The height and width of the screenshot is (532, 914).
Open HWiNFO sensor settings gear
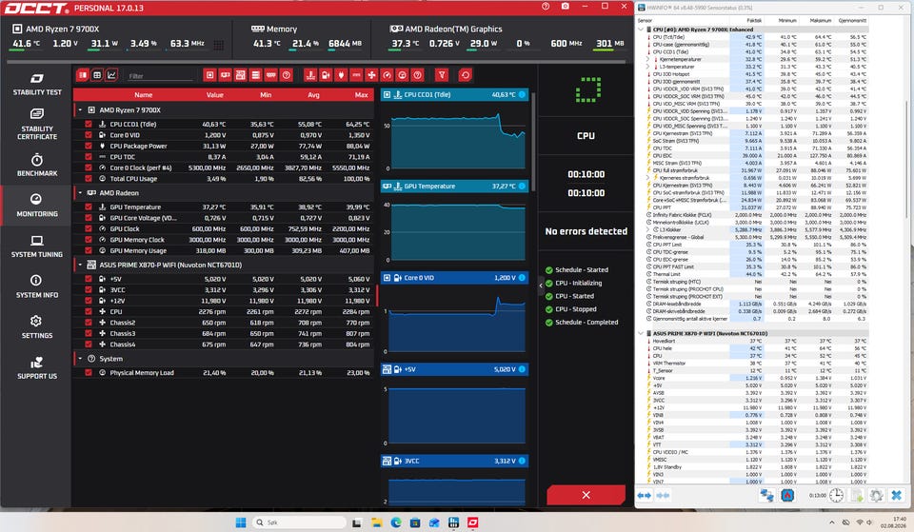(876, 495)
